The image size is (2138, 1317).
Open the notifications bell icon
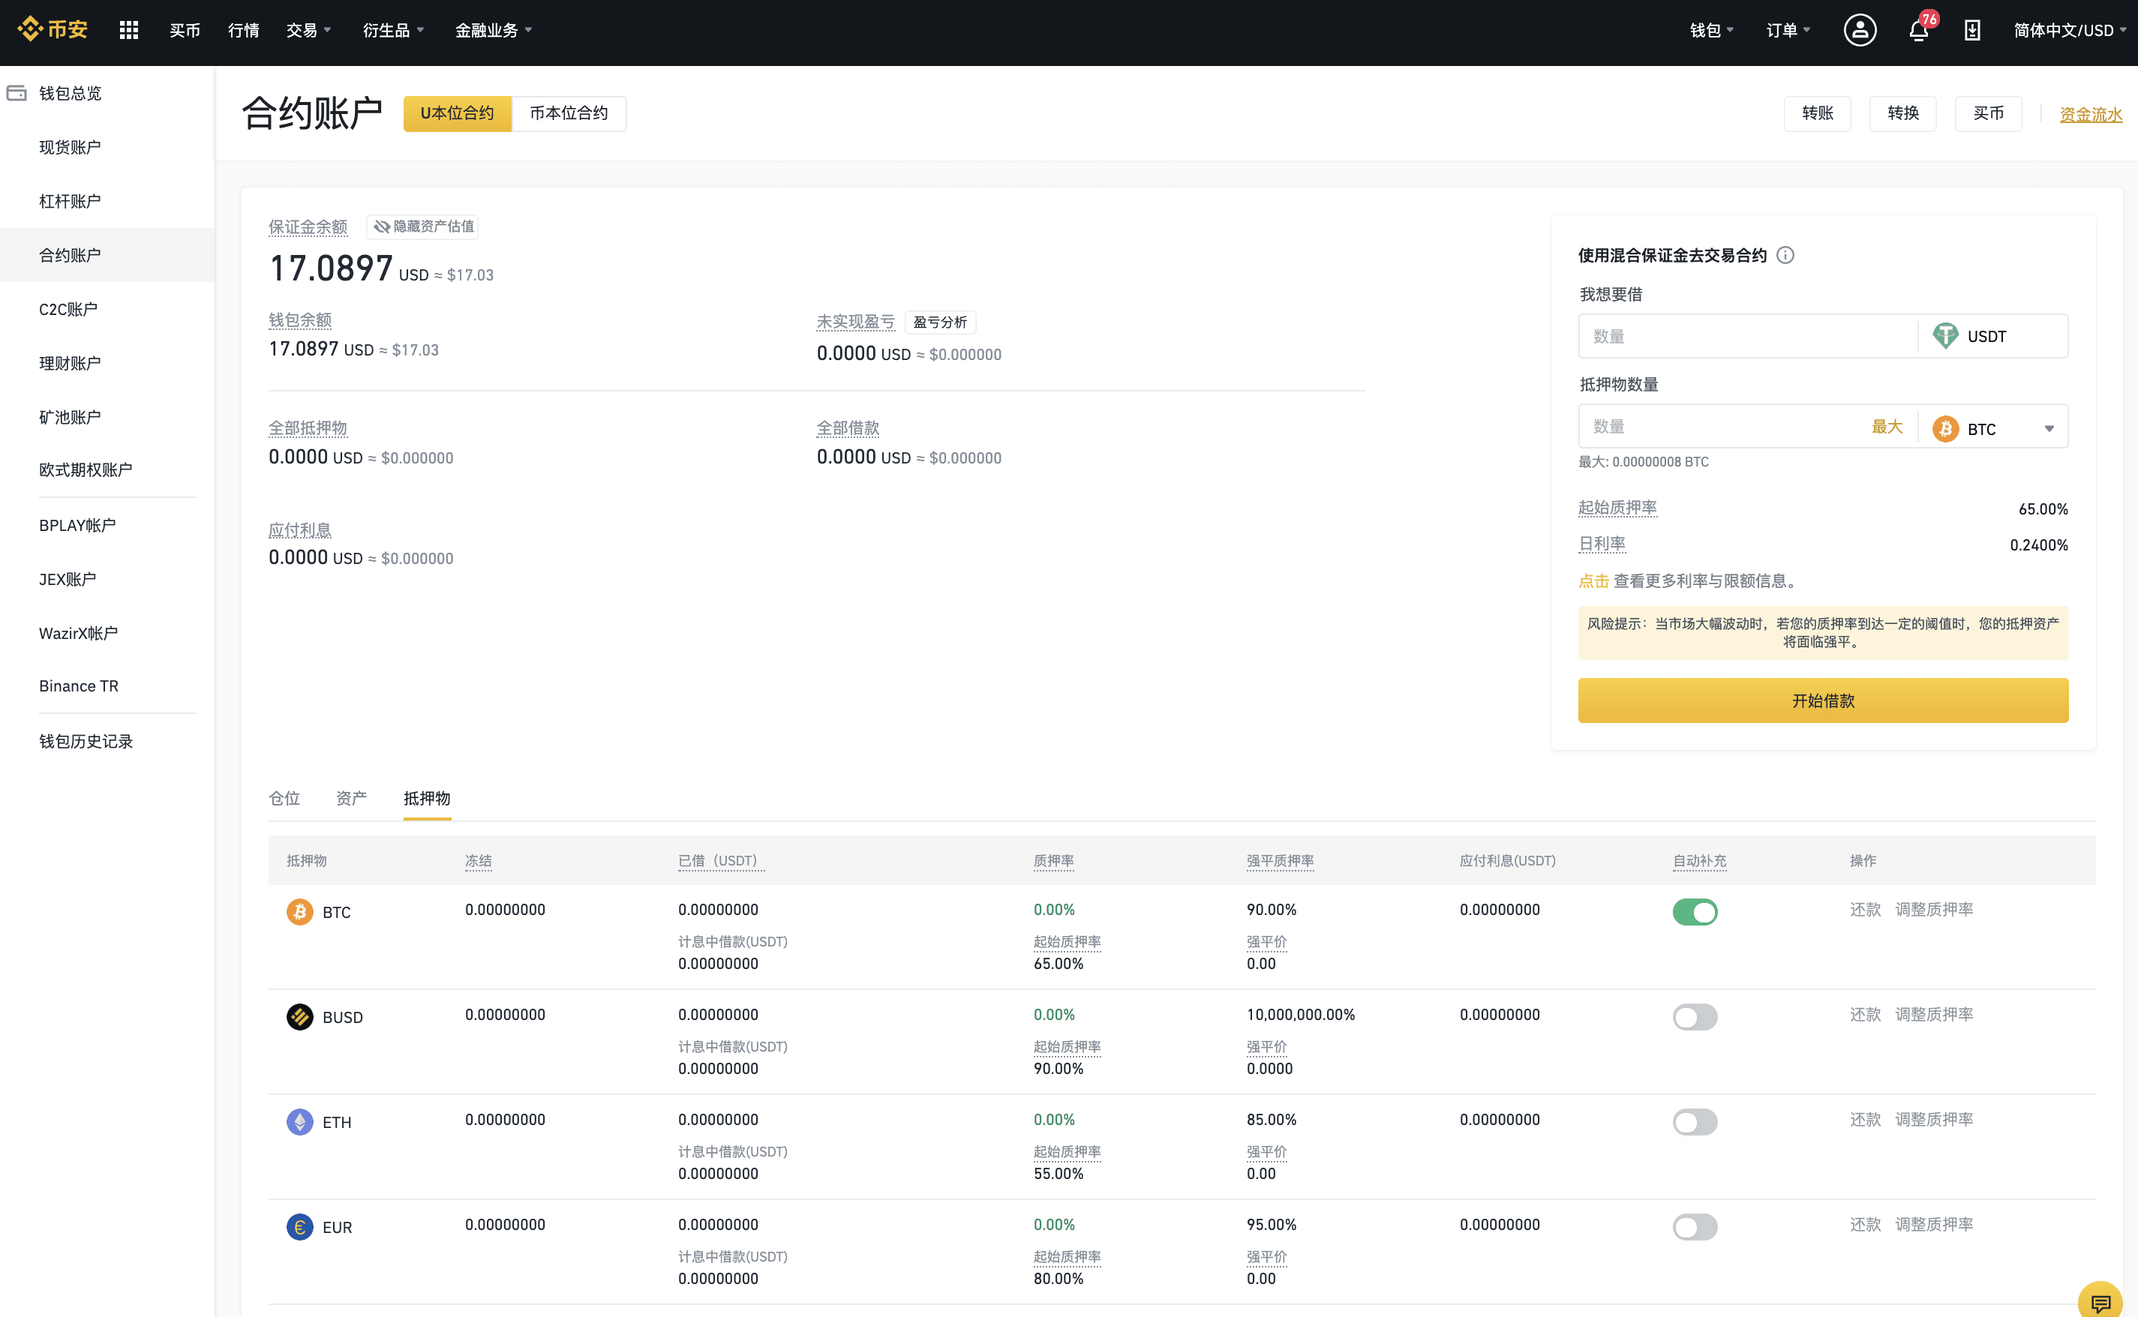click(1917, 31)
